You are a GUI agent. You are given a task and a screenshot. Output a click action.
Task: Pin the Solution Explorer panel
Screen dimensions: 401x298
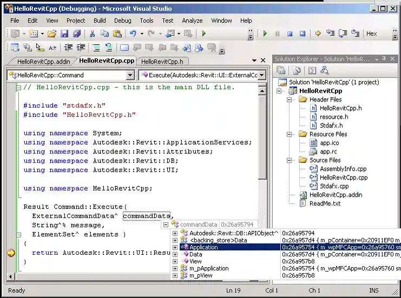click(384, 59)
